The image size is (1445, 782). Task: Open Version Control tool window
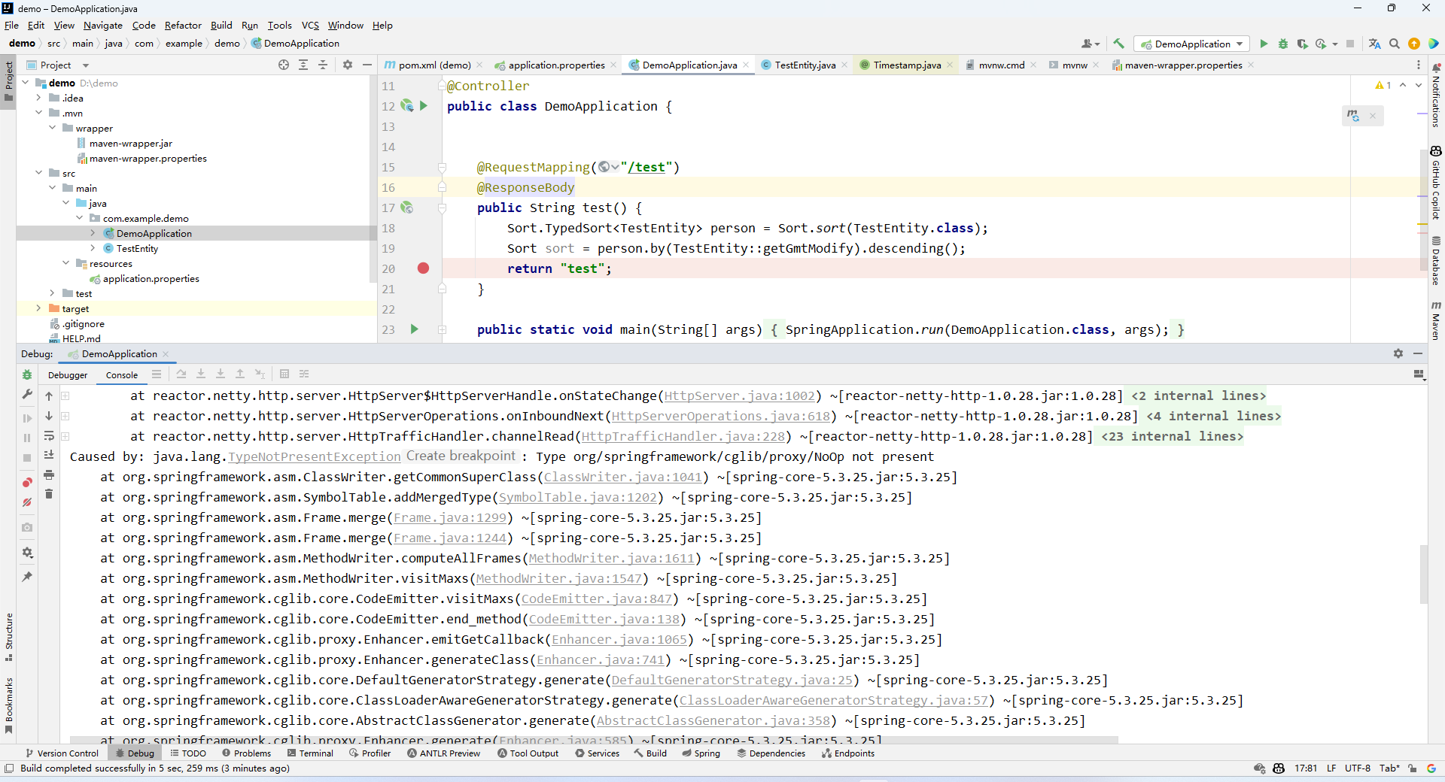click(x=62, y=753)
